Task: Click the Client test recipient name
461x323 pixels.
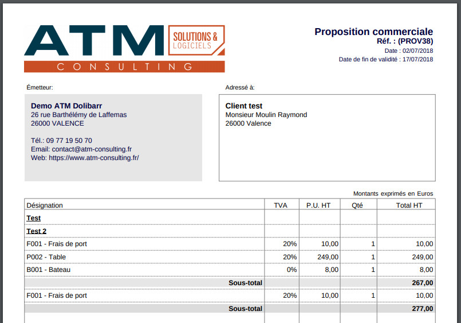Action: coord(244,106)
